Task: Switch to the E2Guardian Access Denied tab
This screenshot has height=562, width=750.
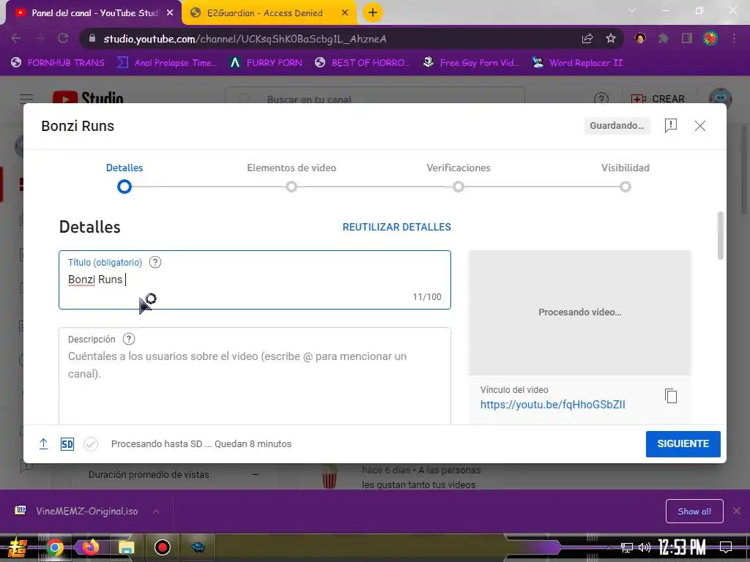Action: point(264,13)
